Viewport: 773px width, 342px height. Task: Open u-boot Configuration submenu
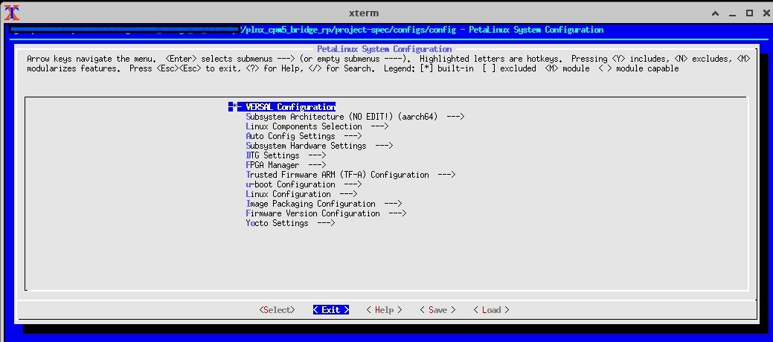click(304, 184)
